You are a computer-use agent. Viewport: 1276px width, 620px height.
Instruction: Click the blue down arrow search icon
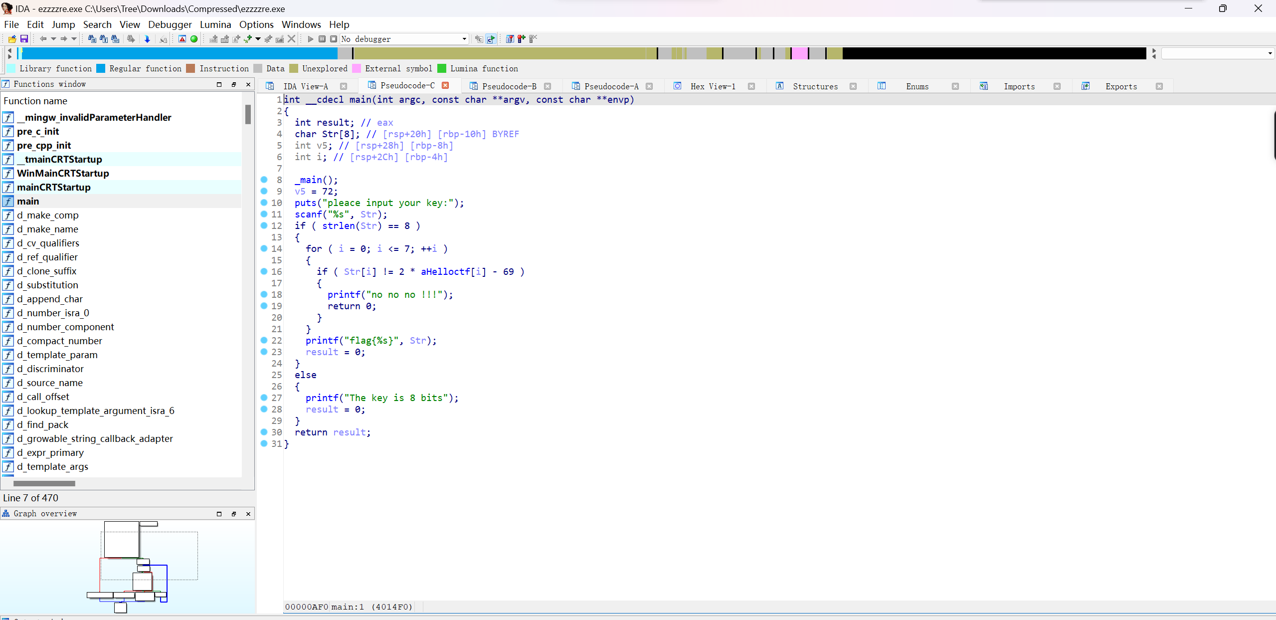147,39
